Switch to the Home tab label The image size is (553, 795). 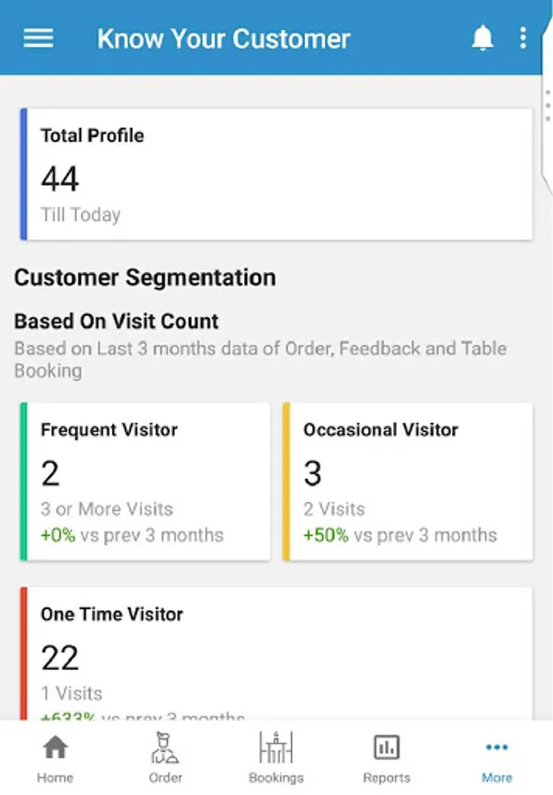tap(55, 778)
